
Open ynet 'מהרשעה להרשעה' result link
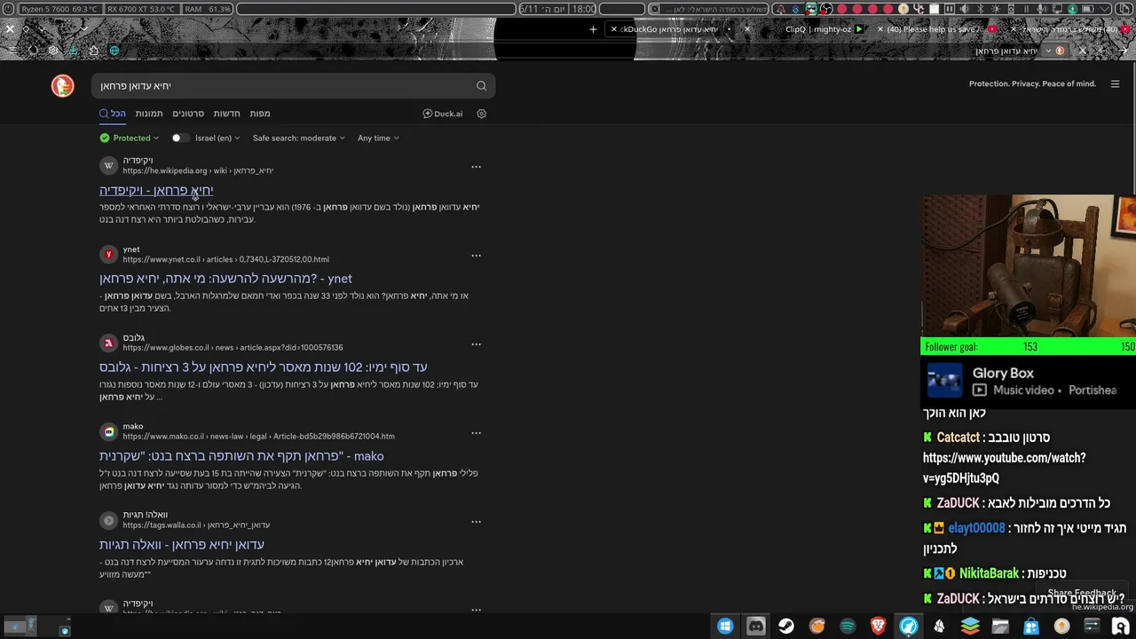point(225,279)
